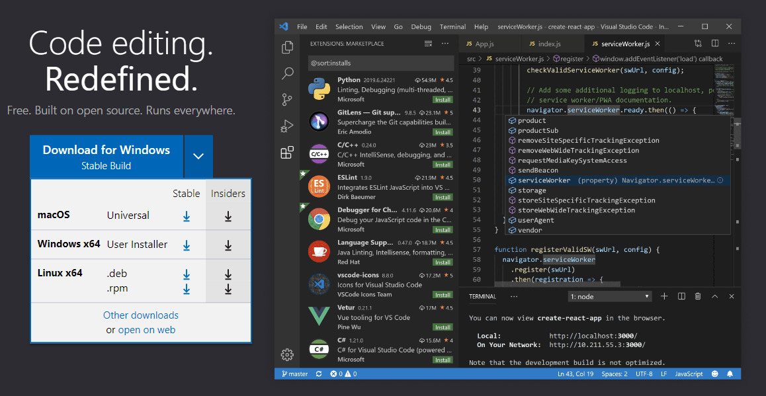Open the Help menu
The width and height of the screenshot is (766, 396).
(x=481, y=27)
